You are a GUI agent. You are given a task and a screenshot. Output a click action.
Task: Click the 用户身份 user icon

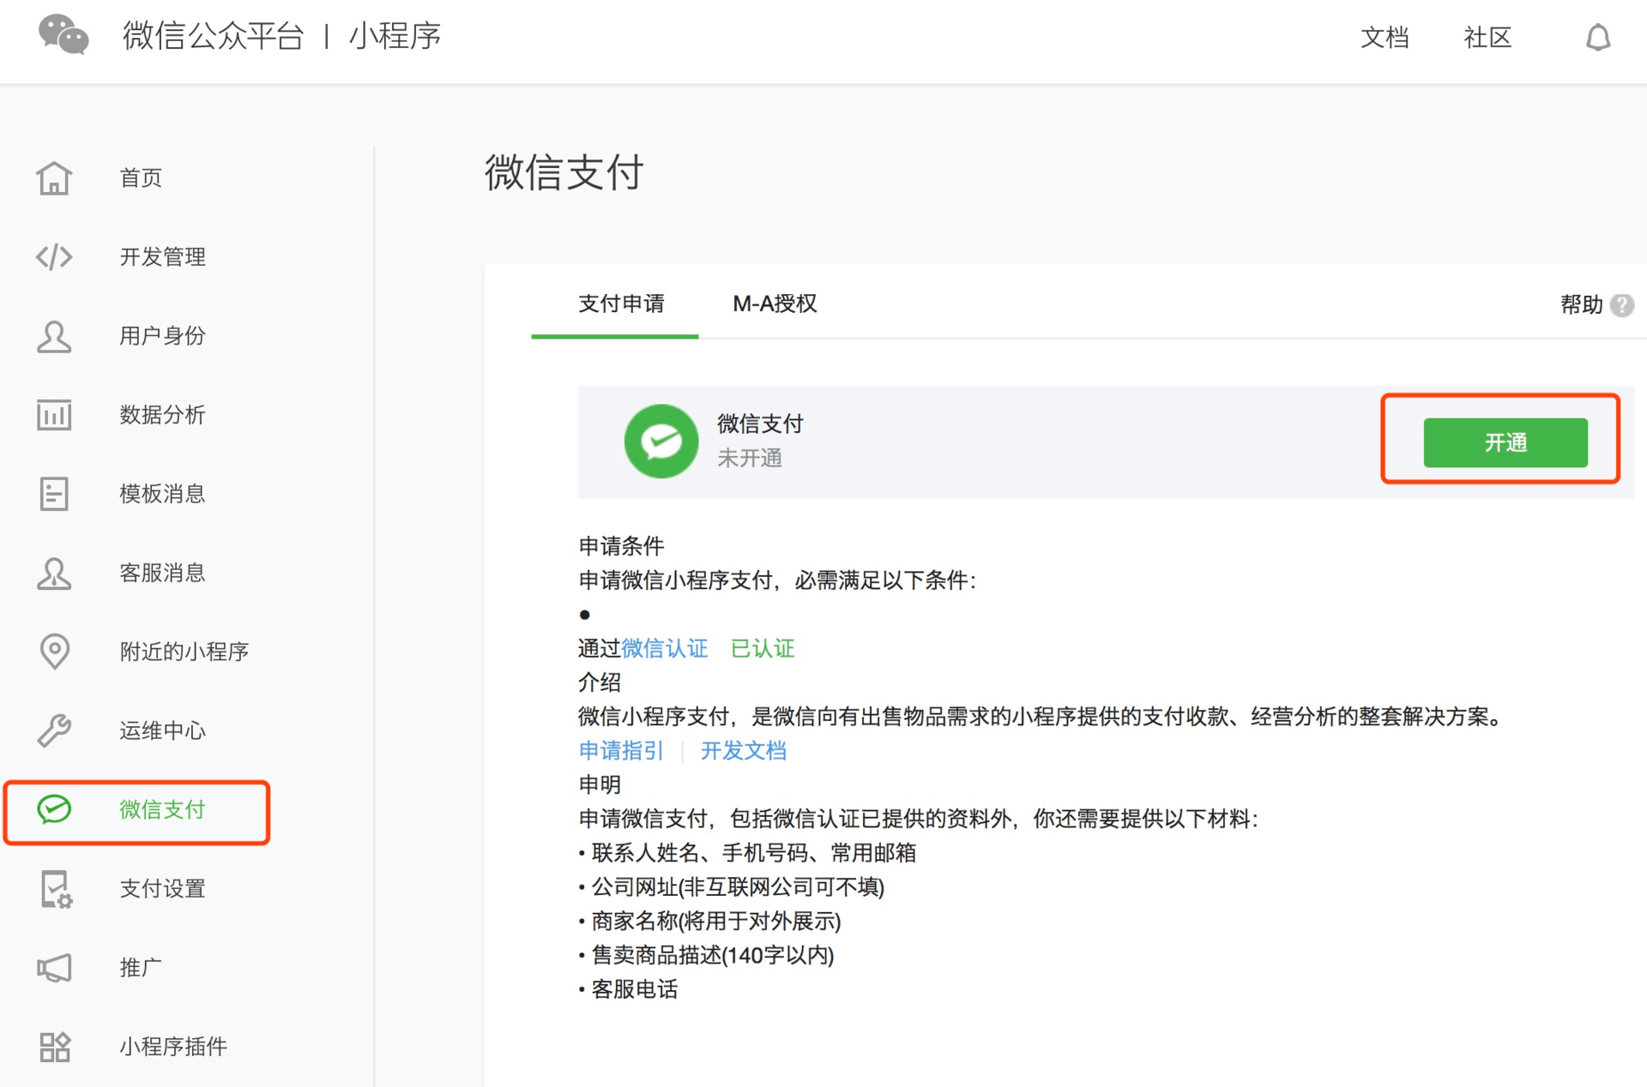[53, 336]
